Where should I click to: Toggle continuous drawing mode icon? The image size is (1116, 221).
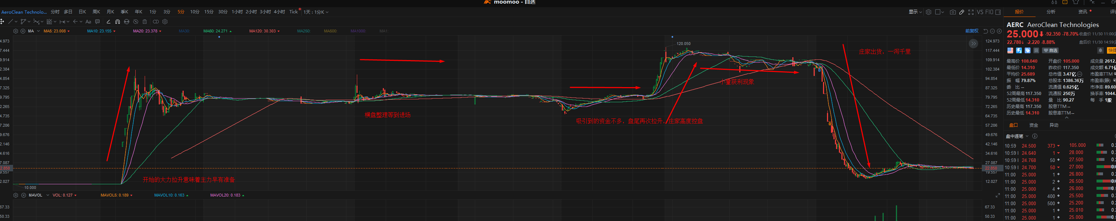(127, 22)
